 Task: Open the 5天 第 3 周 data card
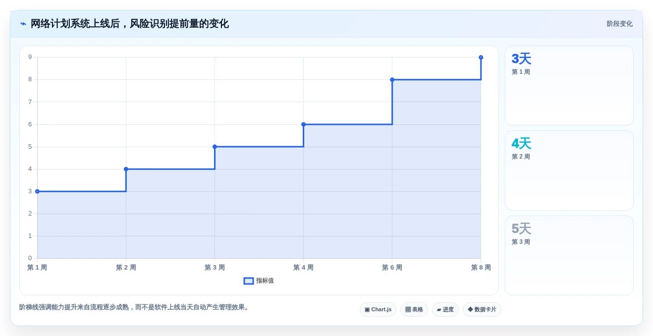click(569, 255)
